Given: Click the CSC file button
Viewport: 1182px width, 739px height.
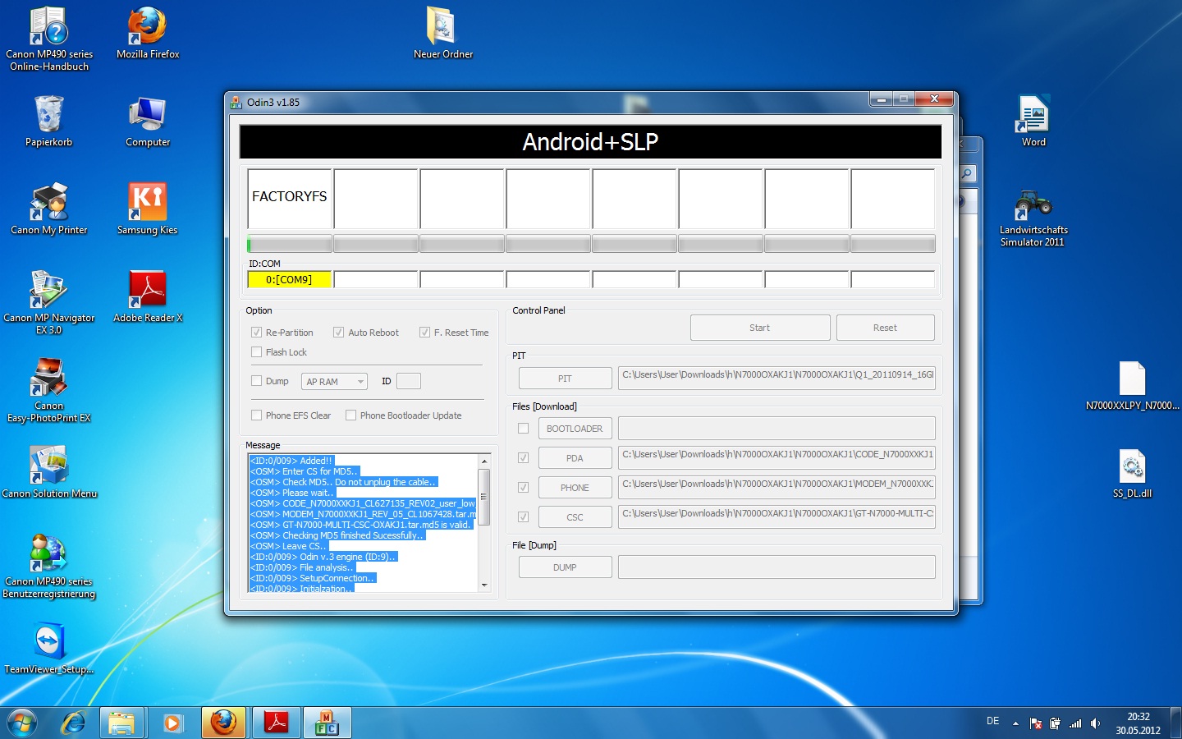Looking at the screenshot, I should pos(575,517).
